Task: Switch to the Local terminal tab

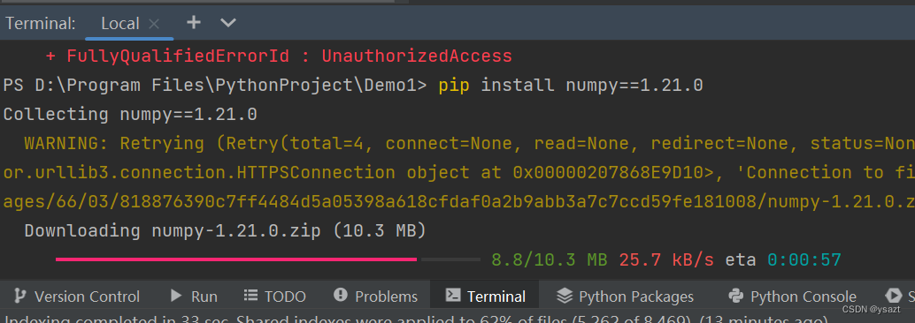Action: point(120,23)
